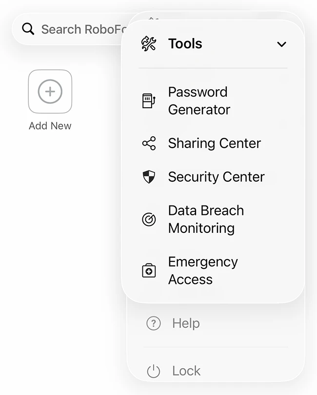Click the magnifying glass search icon
317x395 pixels.
point(28,29)
